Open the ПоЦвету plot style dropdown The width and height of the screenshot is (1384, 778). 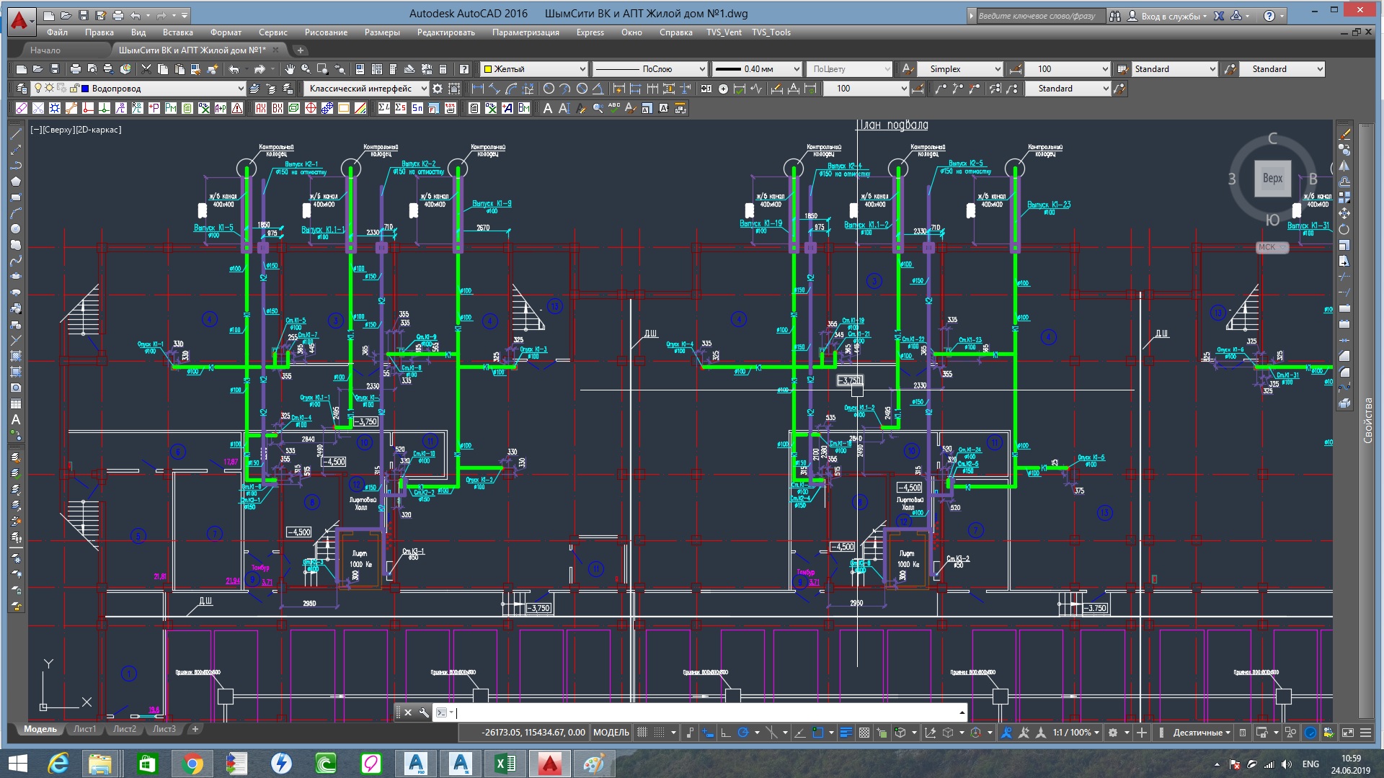[x=849, y=69]
